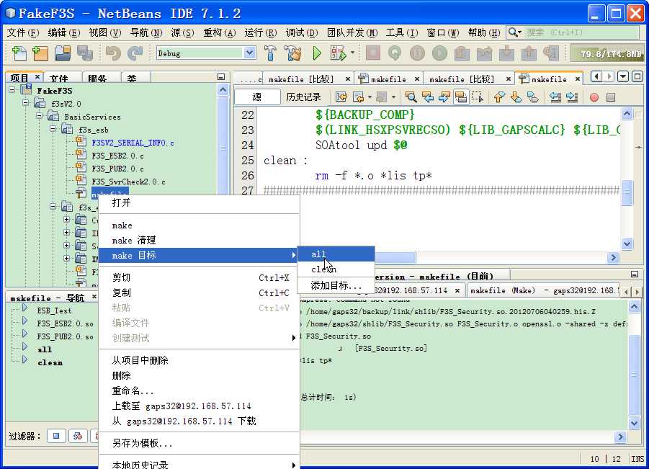Minimize the output window group
The image size is (649, 469).
coord(635,274)
